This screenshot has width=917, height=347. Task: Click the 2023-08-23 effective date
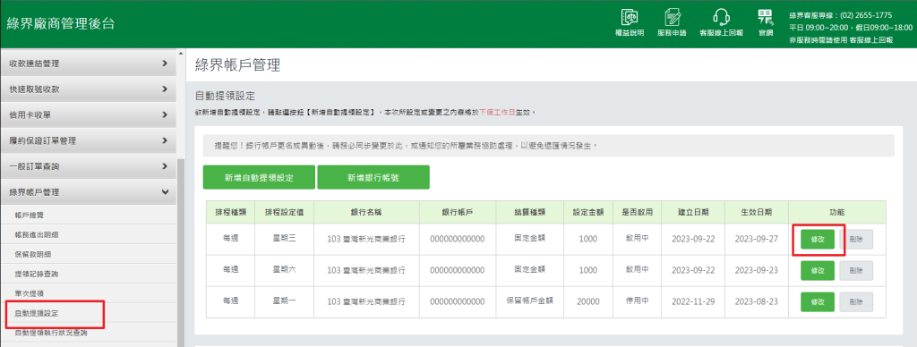(757, 301)
